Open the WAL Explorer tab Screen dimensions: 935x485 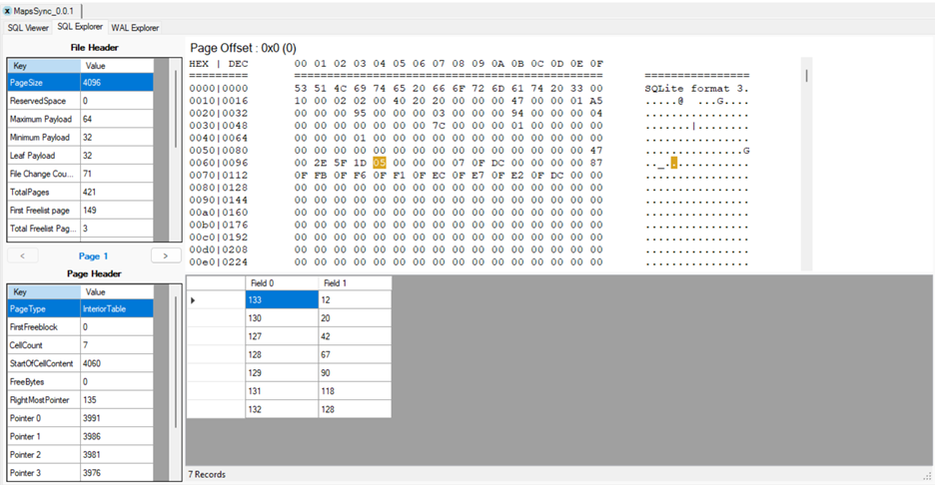pos(135,28)
